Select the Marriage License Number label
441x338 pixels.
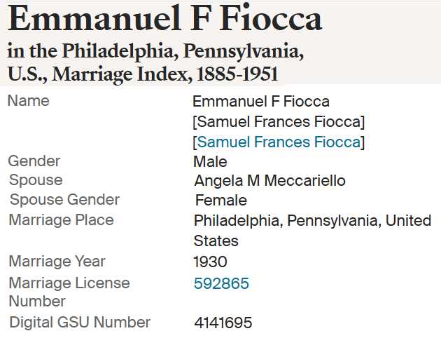pos(69,292)
